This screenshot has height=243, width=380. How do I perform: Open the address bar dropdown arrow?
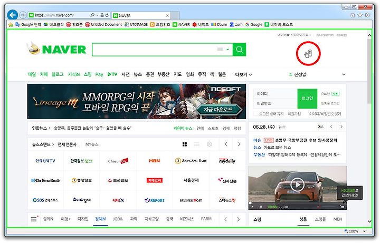[97, 15]
